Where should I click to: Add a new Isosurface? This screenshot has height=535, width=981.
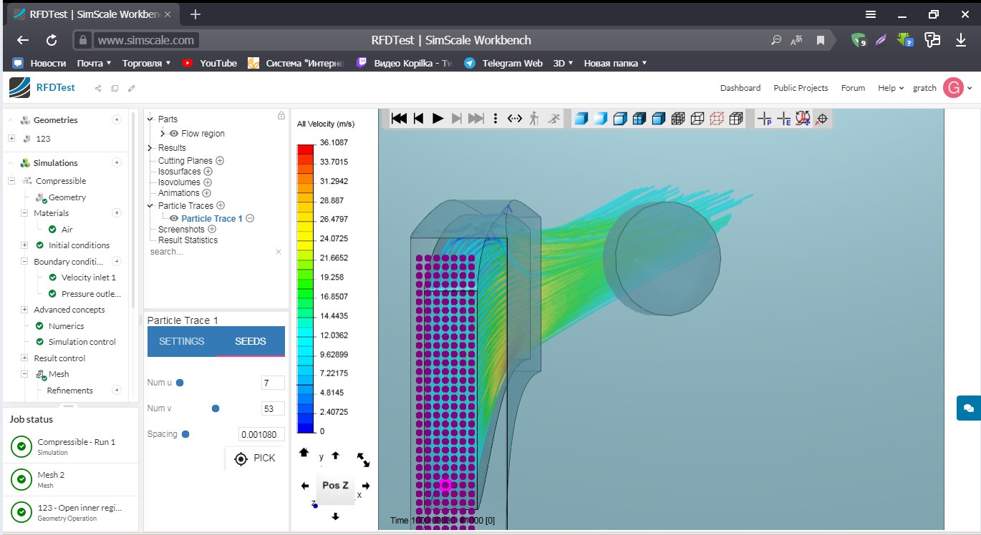point(208,172)
